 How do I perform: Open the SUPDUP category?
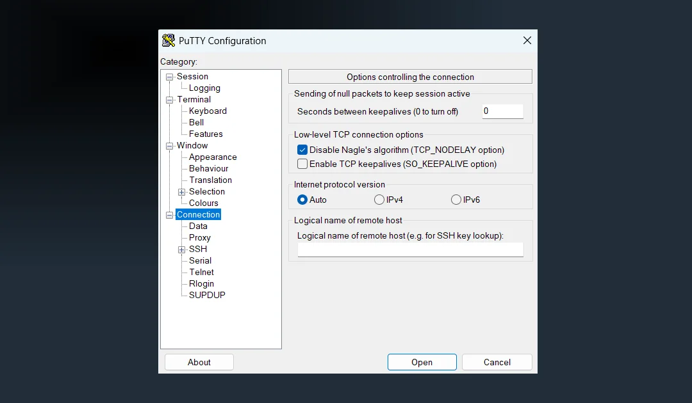point(207,295)
